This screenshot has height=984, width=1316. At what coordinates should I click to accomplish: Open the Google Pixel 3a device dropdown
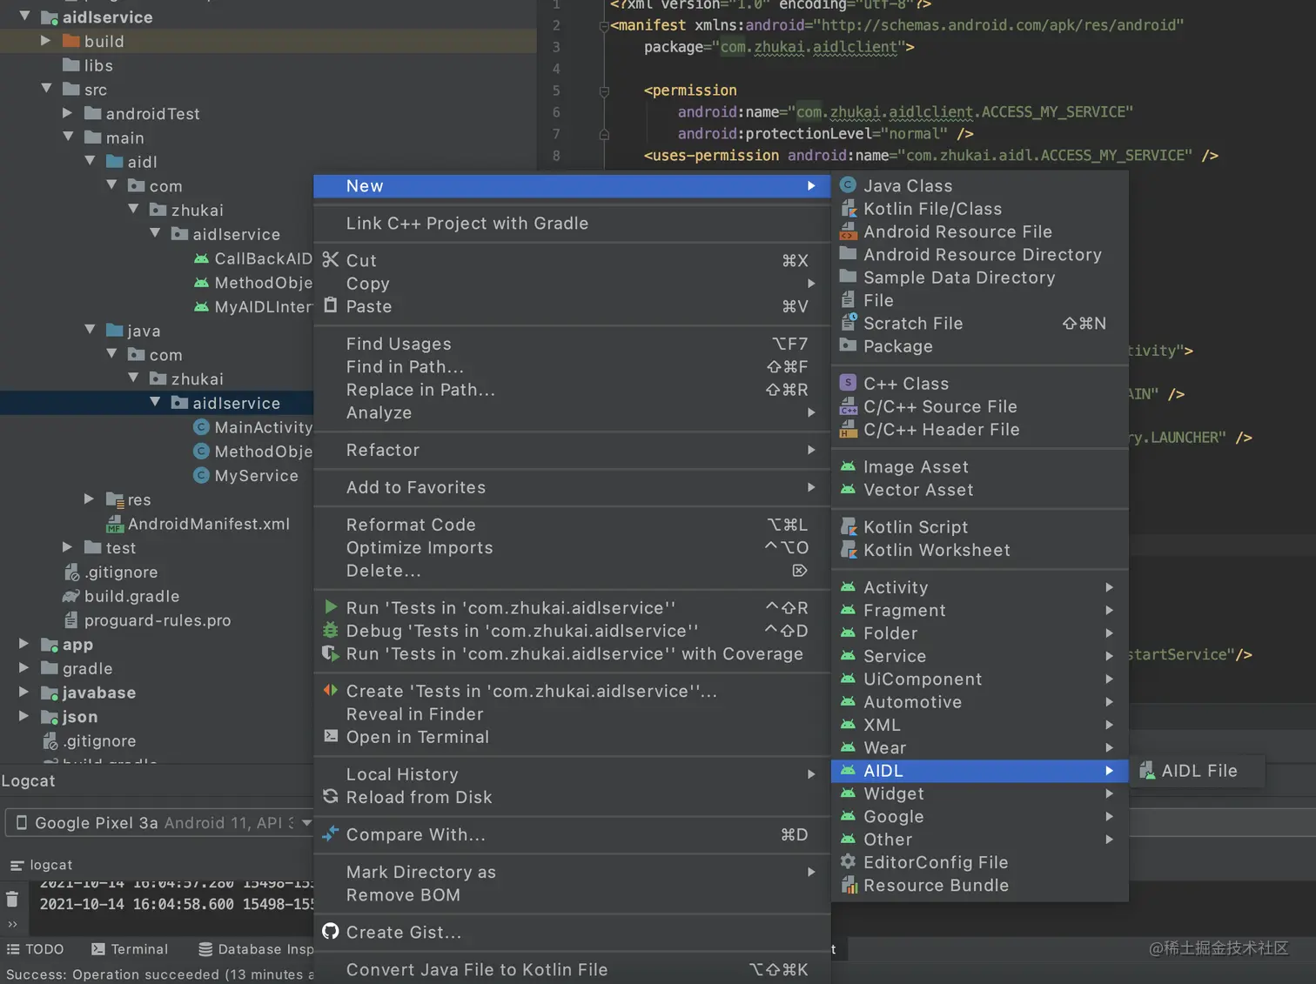160,823
